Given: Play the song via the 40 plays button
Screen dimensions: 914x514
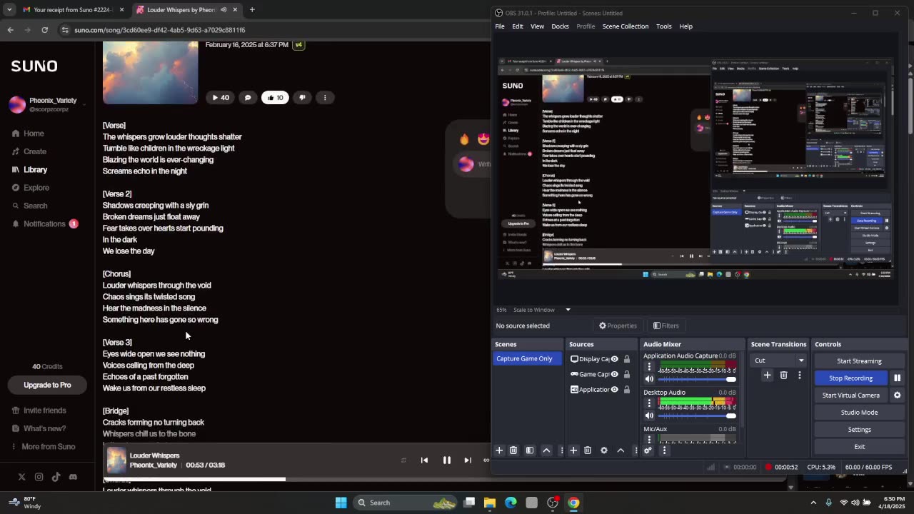Looking at the screenshot, I should [219, 98].
